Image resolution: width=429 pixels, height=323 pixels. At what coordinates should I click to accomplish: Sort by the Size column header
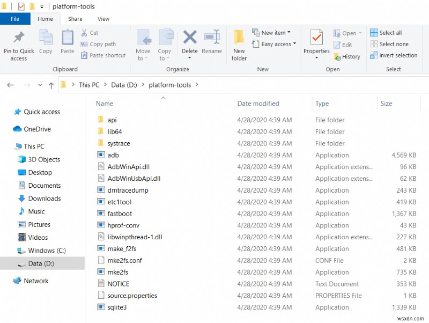point(386,104)
